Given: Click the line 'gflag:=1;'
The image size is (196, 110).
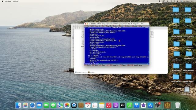Looking at the screenshot, I should [93, 62].
